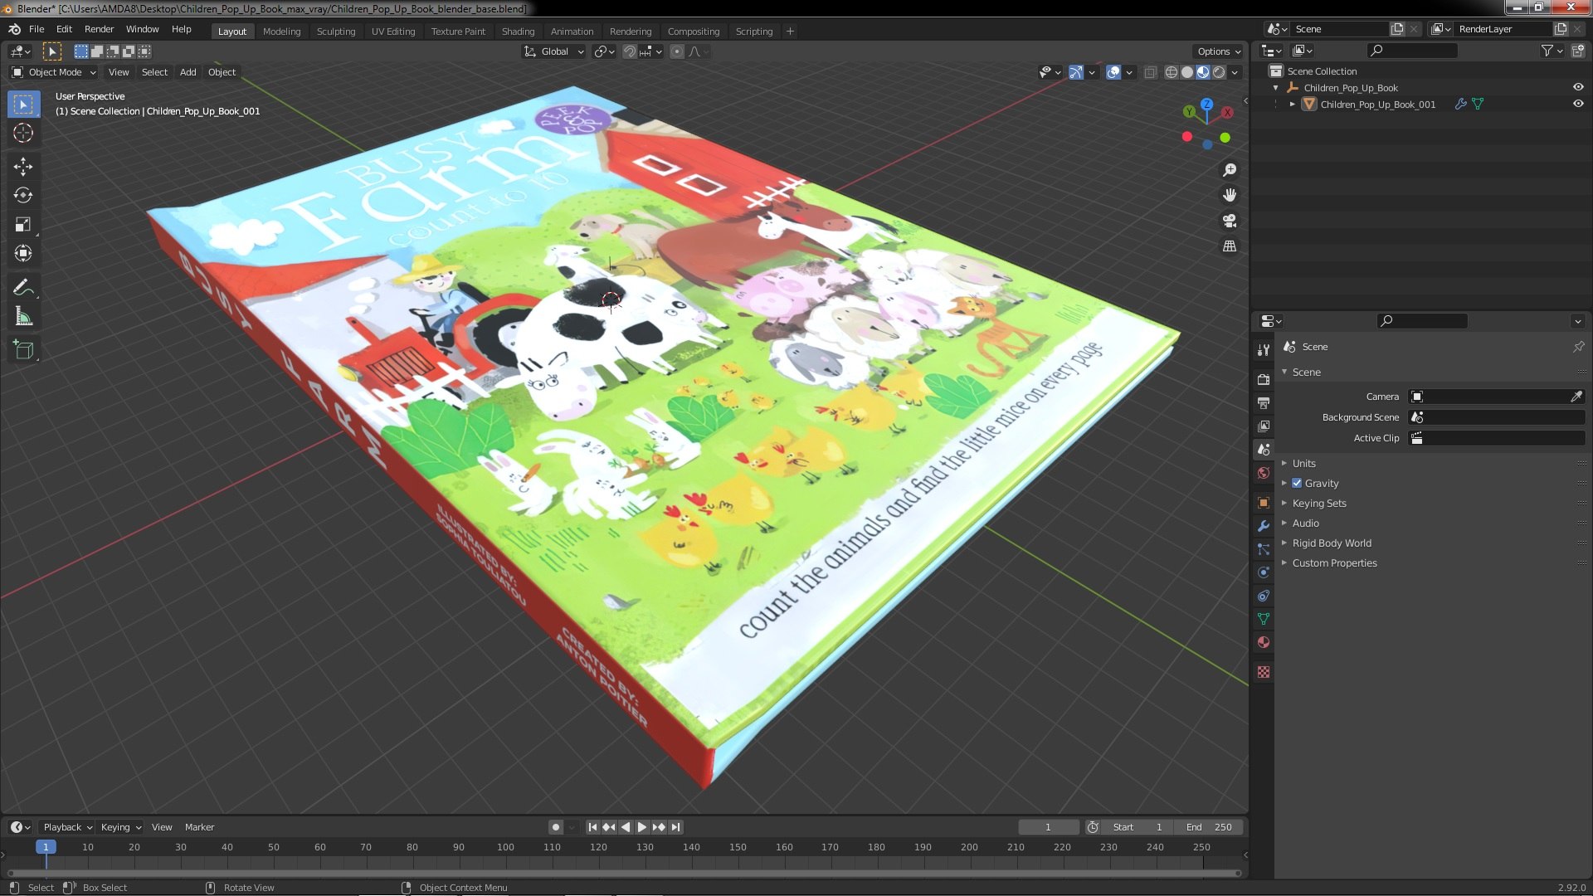Open the Output properties tab
Viewport: 1593px width, 896px height.
click(x=1264, y=402)
